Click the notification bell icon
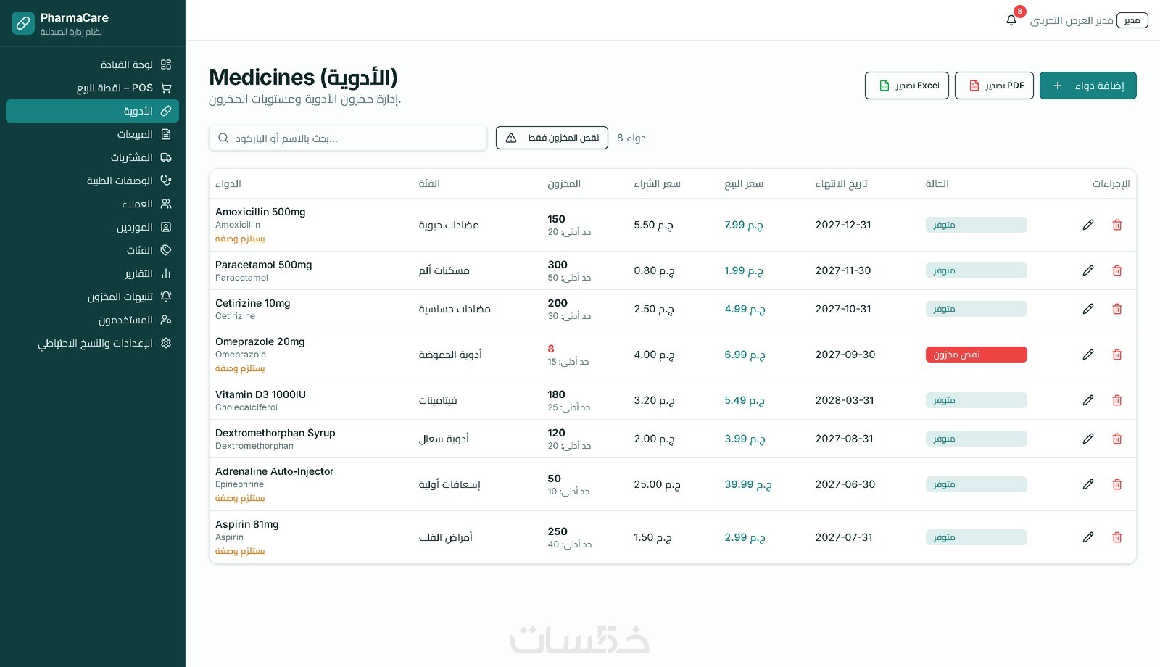The image size is (1160, 667). 1011,20
